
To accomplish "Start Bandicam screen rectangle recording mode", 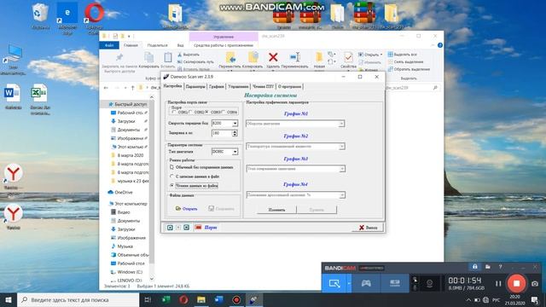I will tap(334, 283).
